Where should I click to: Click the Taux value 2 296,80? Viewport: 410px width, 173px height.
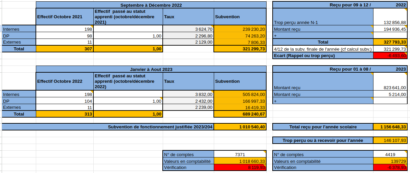coord(188,35)
